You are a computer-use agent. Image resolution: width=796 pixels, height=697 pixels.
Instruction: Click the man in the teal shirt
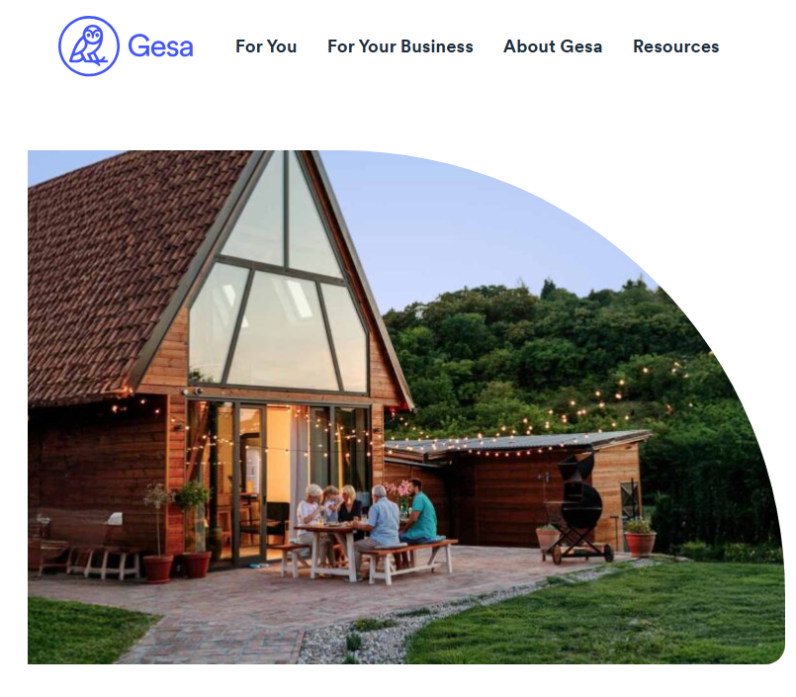(419, 513)
